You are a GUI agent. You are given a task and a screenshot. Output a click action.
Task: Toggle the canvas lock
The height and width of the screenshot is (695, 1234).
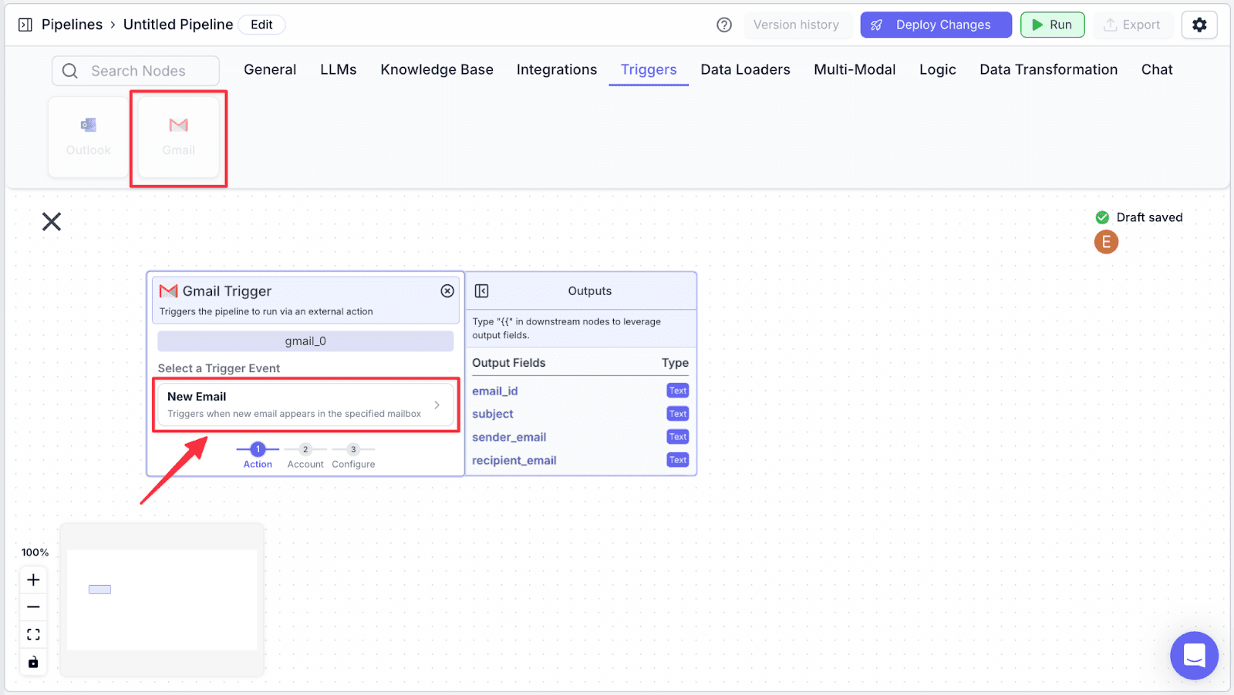click(33, 662)
